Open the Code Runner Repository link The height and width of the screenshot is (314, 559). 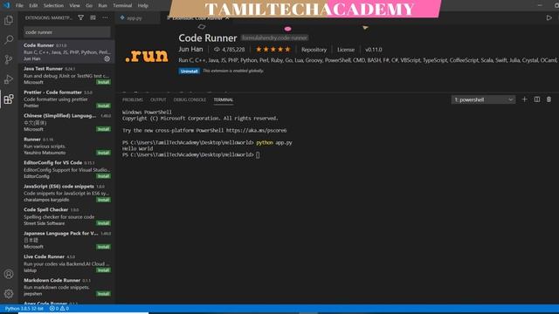coord(314,50)
